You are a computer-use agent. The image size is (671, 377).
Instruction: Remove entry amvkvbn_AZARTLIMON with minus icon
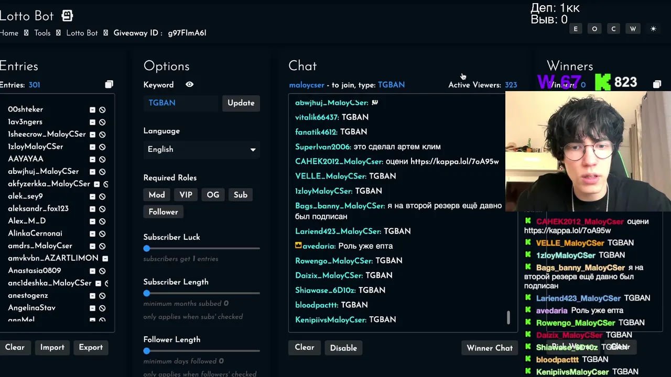click(x=105, y=259)
